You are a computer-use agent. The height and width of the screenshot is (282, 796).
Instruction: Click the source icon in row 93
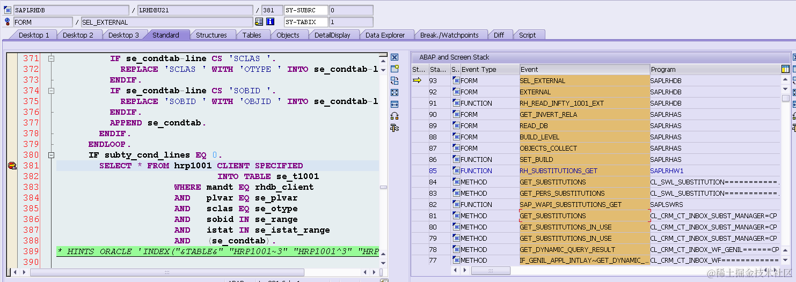pos(456,80)
